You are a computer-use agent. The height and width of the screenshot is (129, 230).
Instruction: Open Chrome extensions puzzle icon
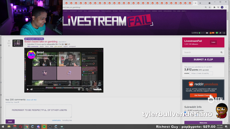(214, 7)
